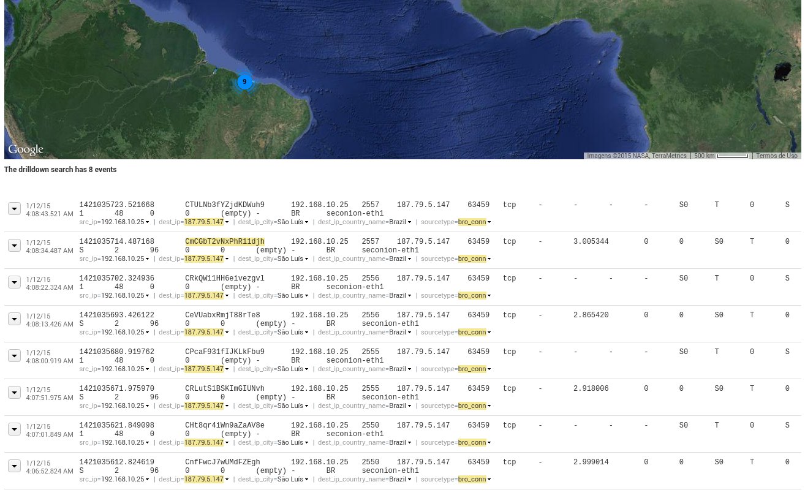Open src_ip dropdown in the 4:08:34.487 AM event
Image resolution: width=805 pixels, height=498 pixels.
(x=148, y=259)
